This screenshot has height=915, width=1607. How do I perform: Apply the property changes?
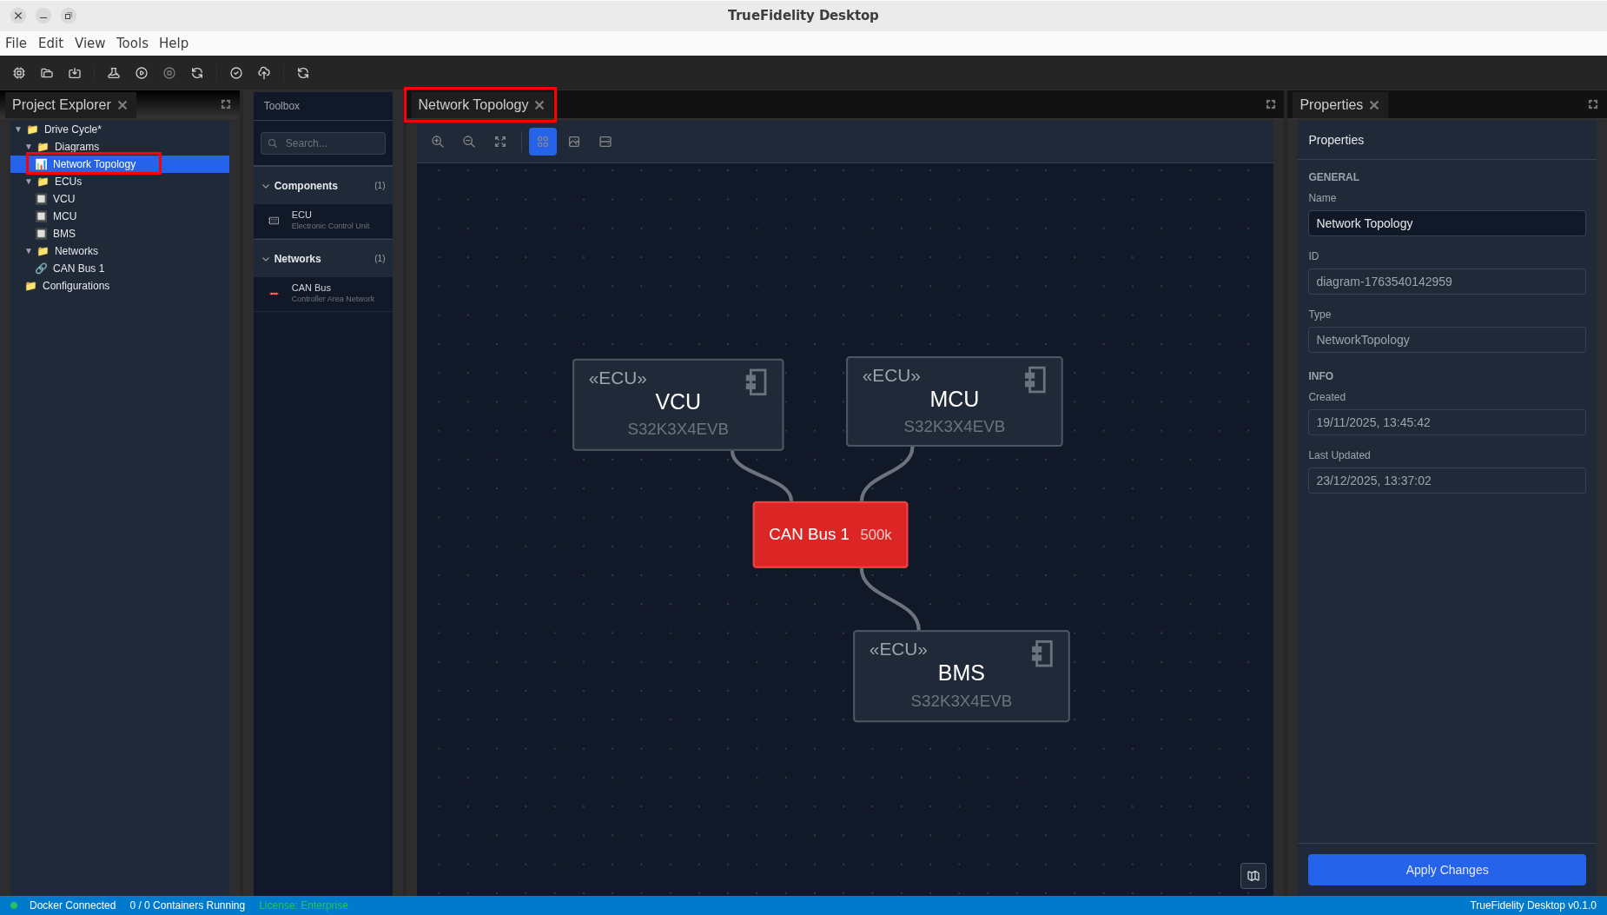[1446, 870]
